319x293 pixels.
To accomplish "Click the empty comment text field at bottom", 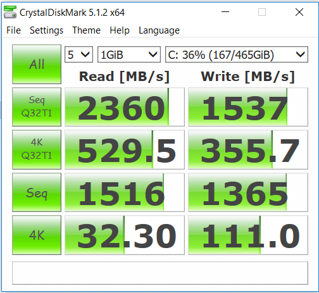I will pyautogui.click(x=160, y=273).
